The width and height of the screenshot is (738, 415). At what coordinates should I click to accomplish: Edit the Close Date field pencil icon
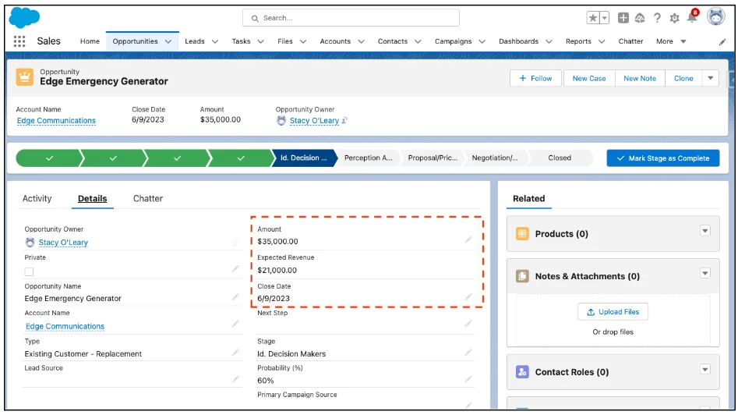tap(468, 296)
